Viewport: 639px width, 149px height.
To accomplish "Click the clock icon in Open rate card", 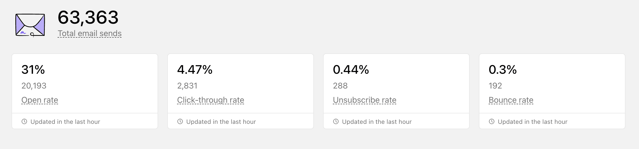I will (x=24, y=122).
